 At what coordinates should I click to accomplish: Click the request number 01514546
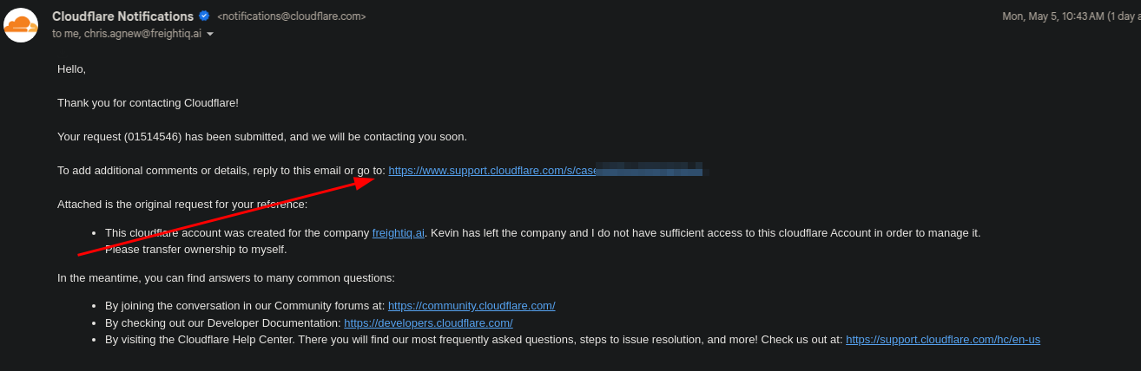tap(152, 137)
